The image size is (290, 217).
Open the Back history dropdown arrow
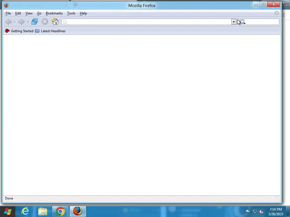pos(14,22)
